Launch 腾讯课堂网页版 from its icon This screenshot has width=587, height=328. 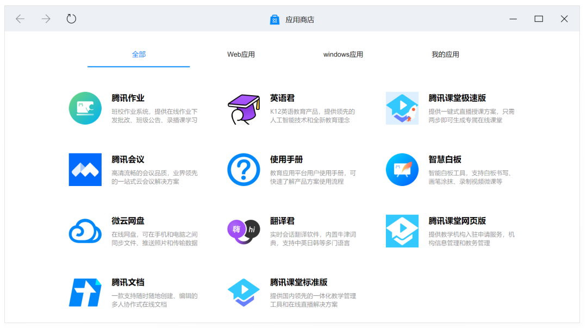coord(402,231)
